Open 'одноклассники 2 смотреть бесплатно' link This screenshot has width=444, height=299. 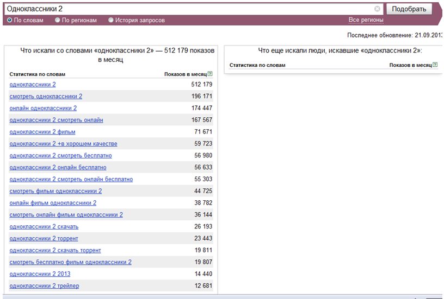[60, 156]
